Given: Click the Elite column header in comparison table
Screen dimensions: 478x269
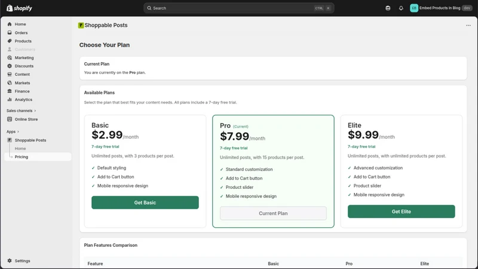Looking at the screenshot, I should point(424,264).
